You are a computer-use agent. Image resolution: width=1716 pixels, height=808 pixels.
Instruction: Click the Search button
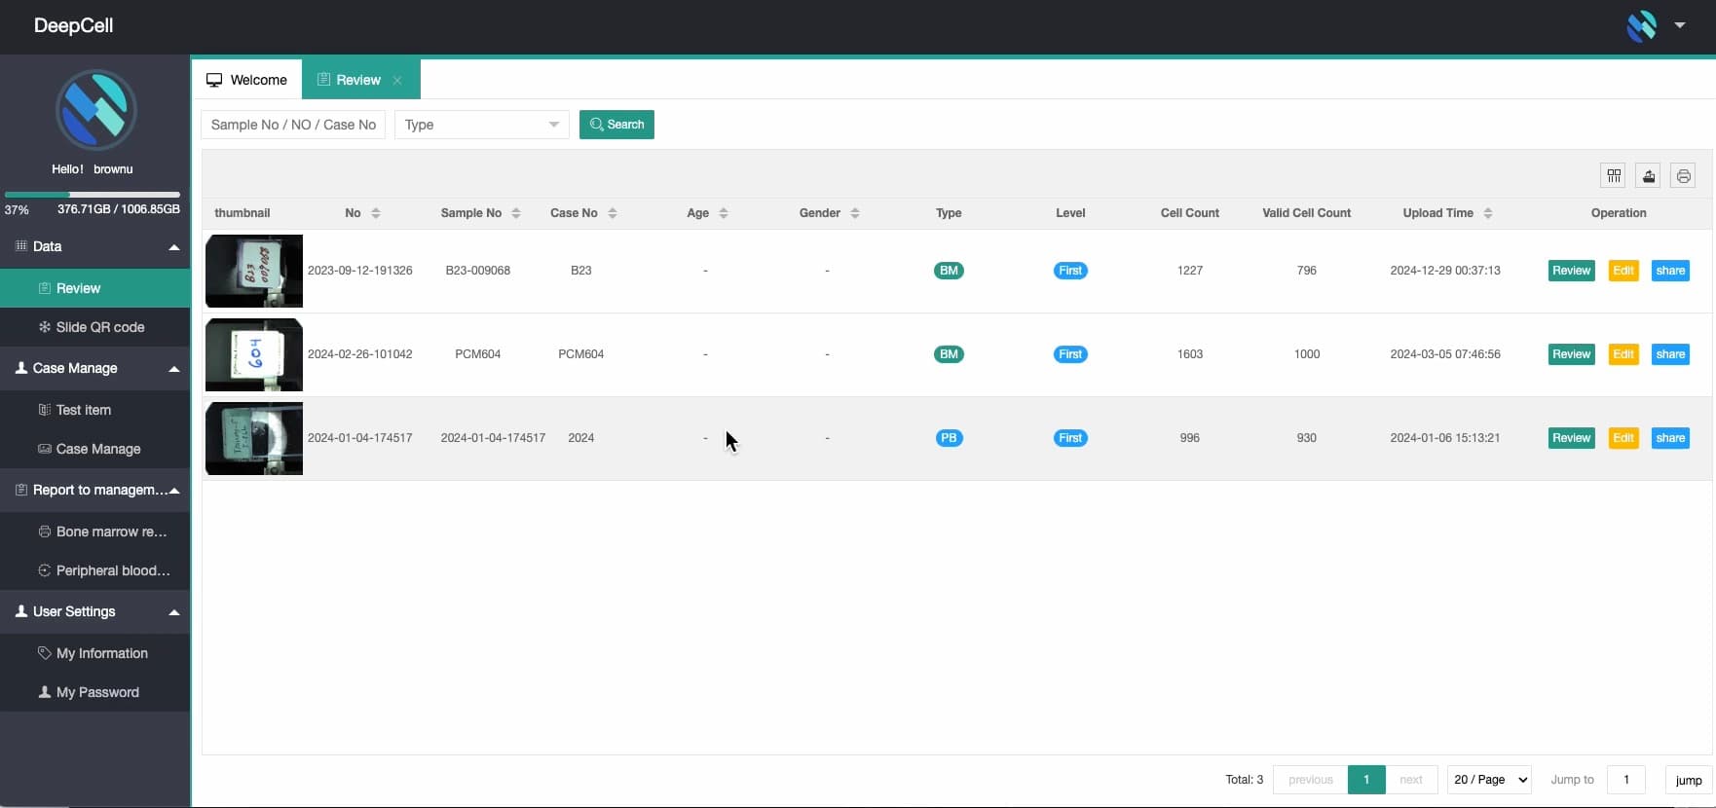[x=616, y=125]
